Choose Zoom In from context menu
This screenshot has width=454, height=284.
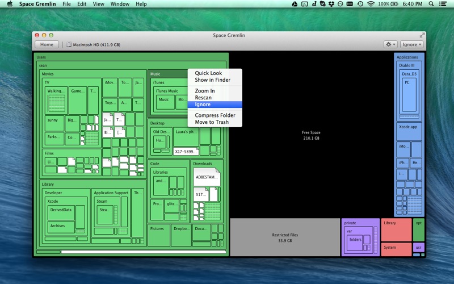215,91
